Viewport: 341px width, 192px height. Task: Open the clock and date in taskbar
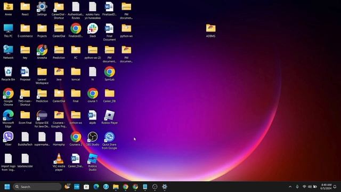coord(326,187)
